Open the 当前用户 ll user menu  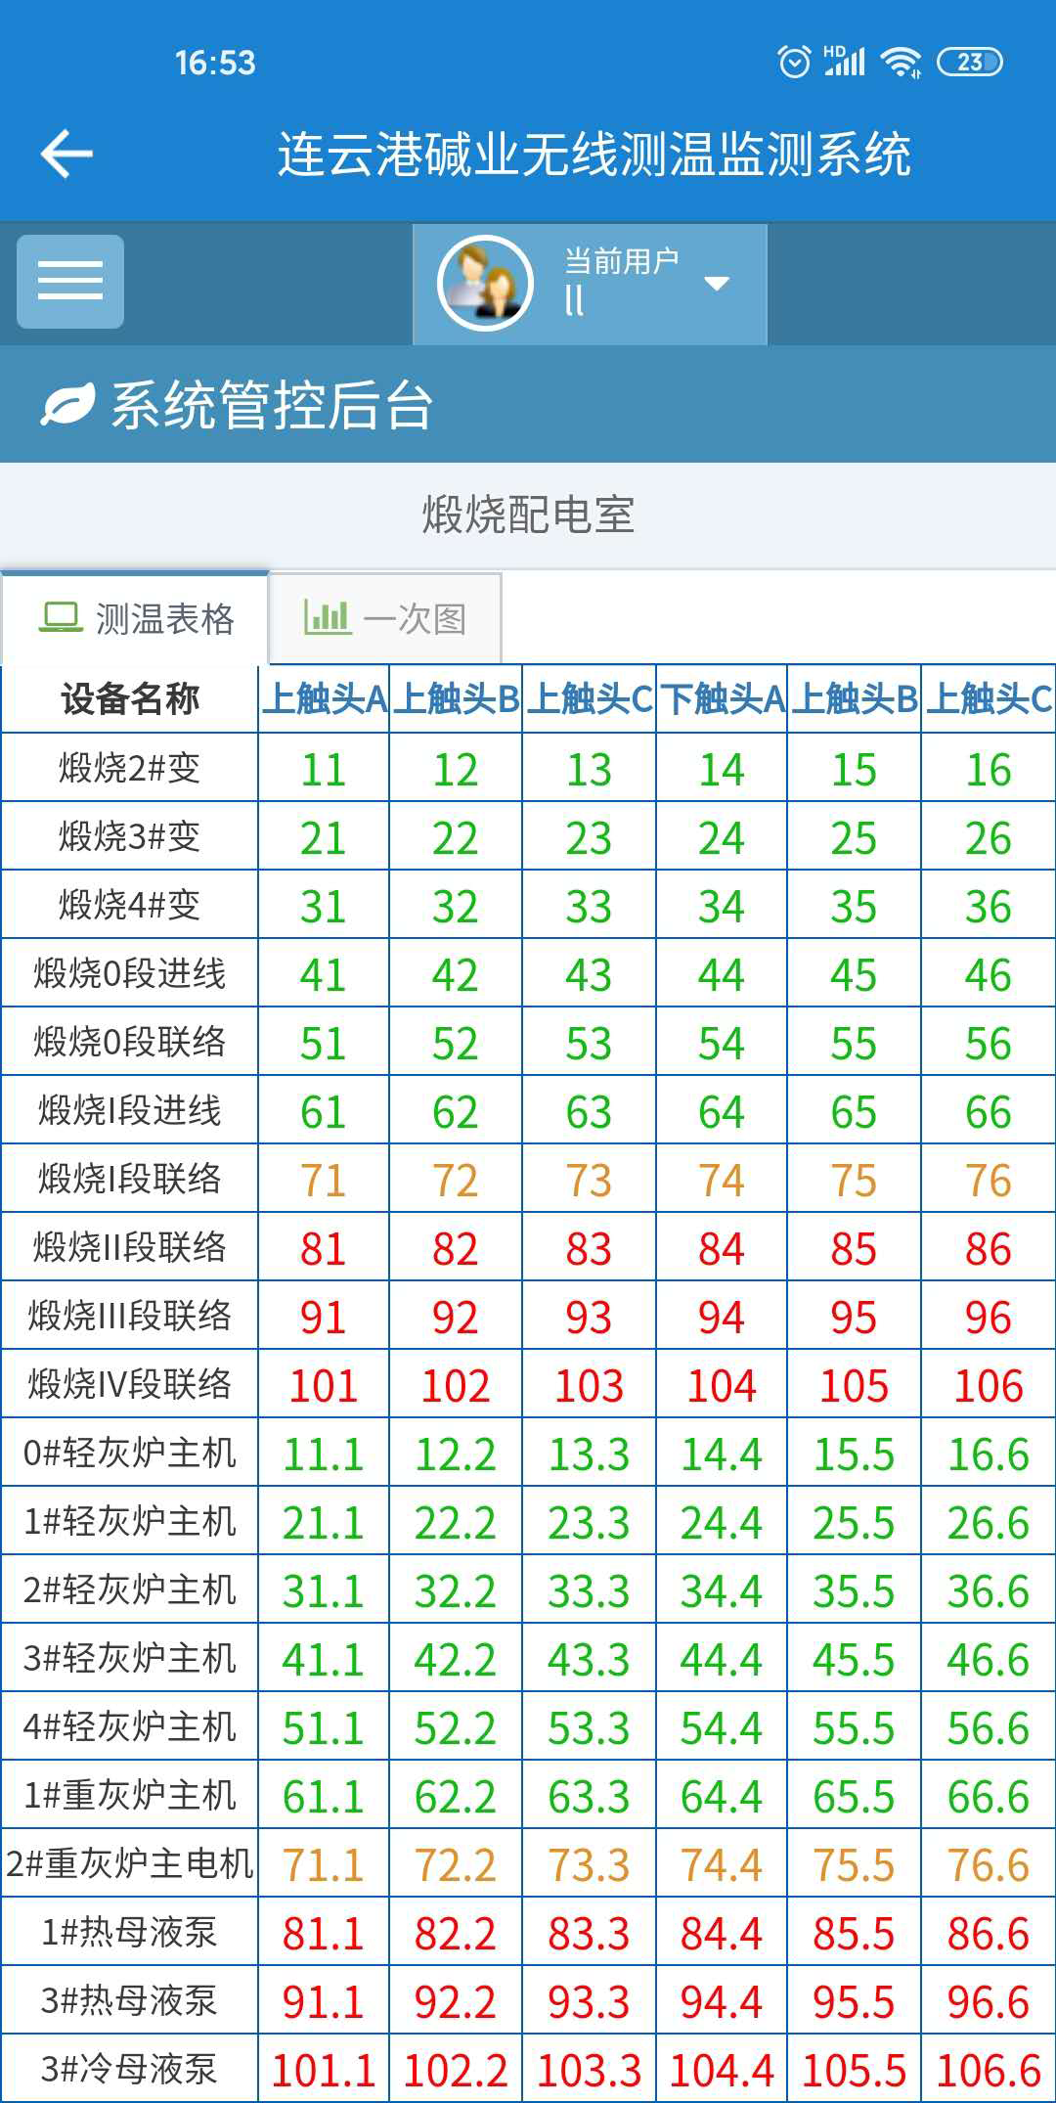[x=620, y=284]
